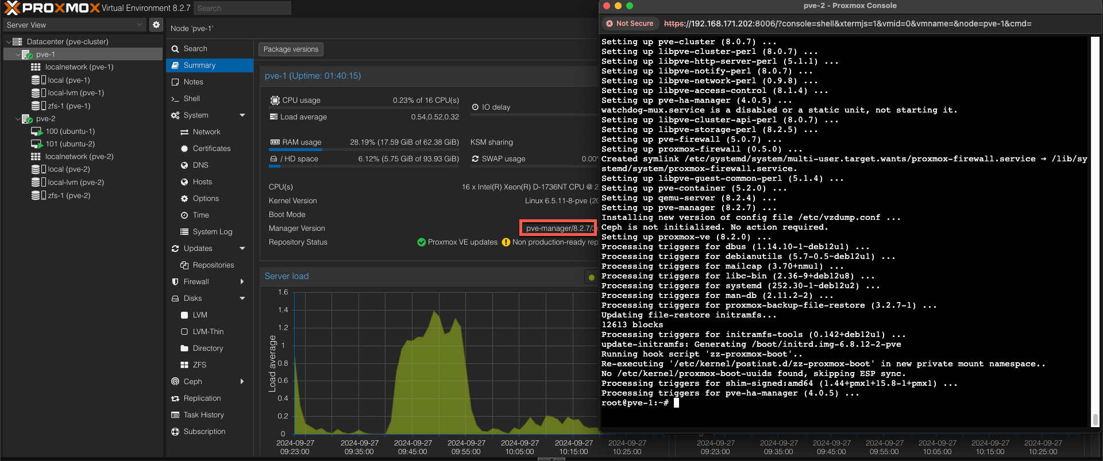Expand the Ceph menu section arrow
This screenshot has height=461, width=1103.
[x=242, y=382]
